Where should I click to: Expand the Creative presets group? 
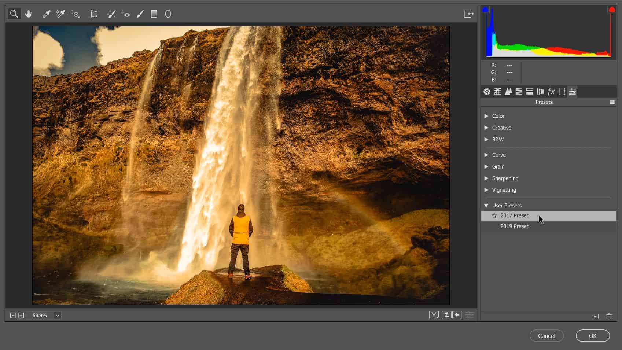coord(486,128)
